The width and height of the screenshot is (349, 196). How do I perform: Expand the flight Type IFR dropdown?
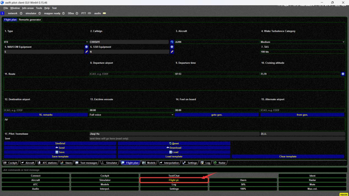pyautogui.click(x=46, y=42)
